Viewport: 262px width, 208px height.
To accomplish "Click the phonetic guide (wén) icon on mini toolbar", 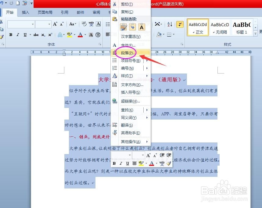I will [x=162, y=163].
